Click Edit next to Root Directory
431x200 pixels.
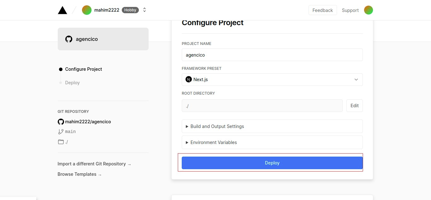click(355, 106)
